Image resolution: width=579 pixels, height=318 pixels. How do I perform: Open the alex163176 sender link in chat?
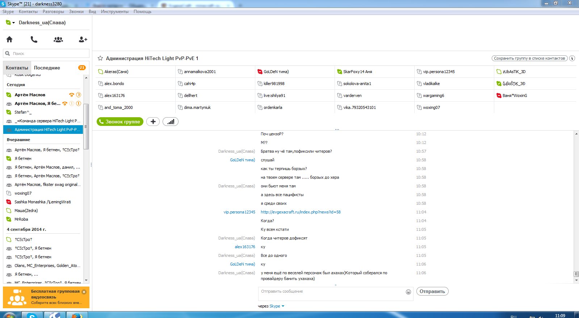[245, 247]
